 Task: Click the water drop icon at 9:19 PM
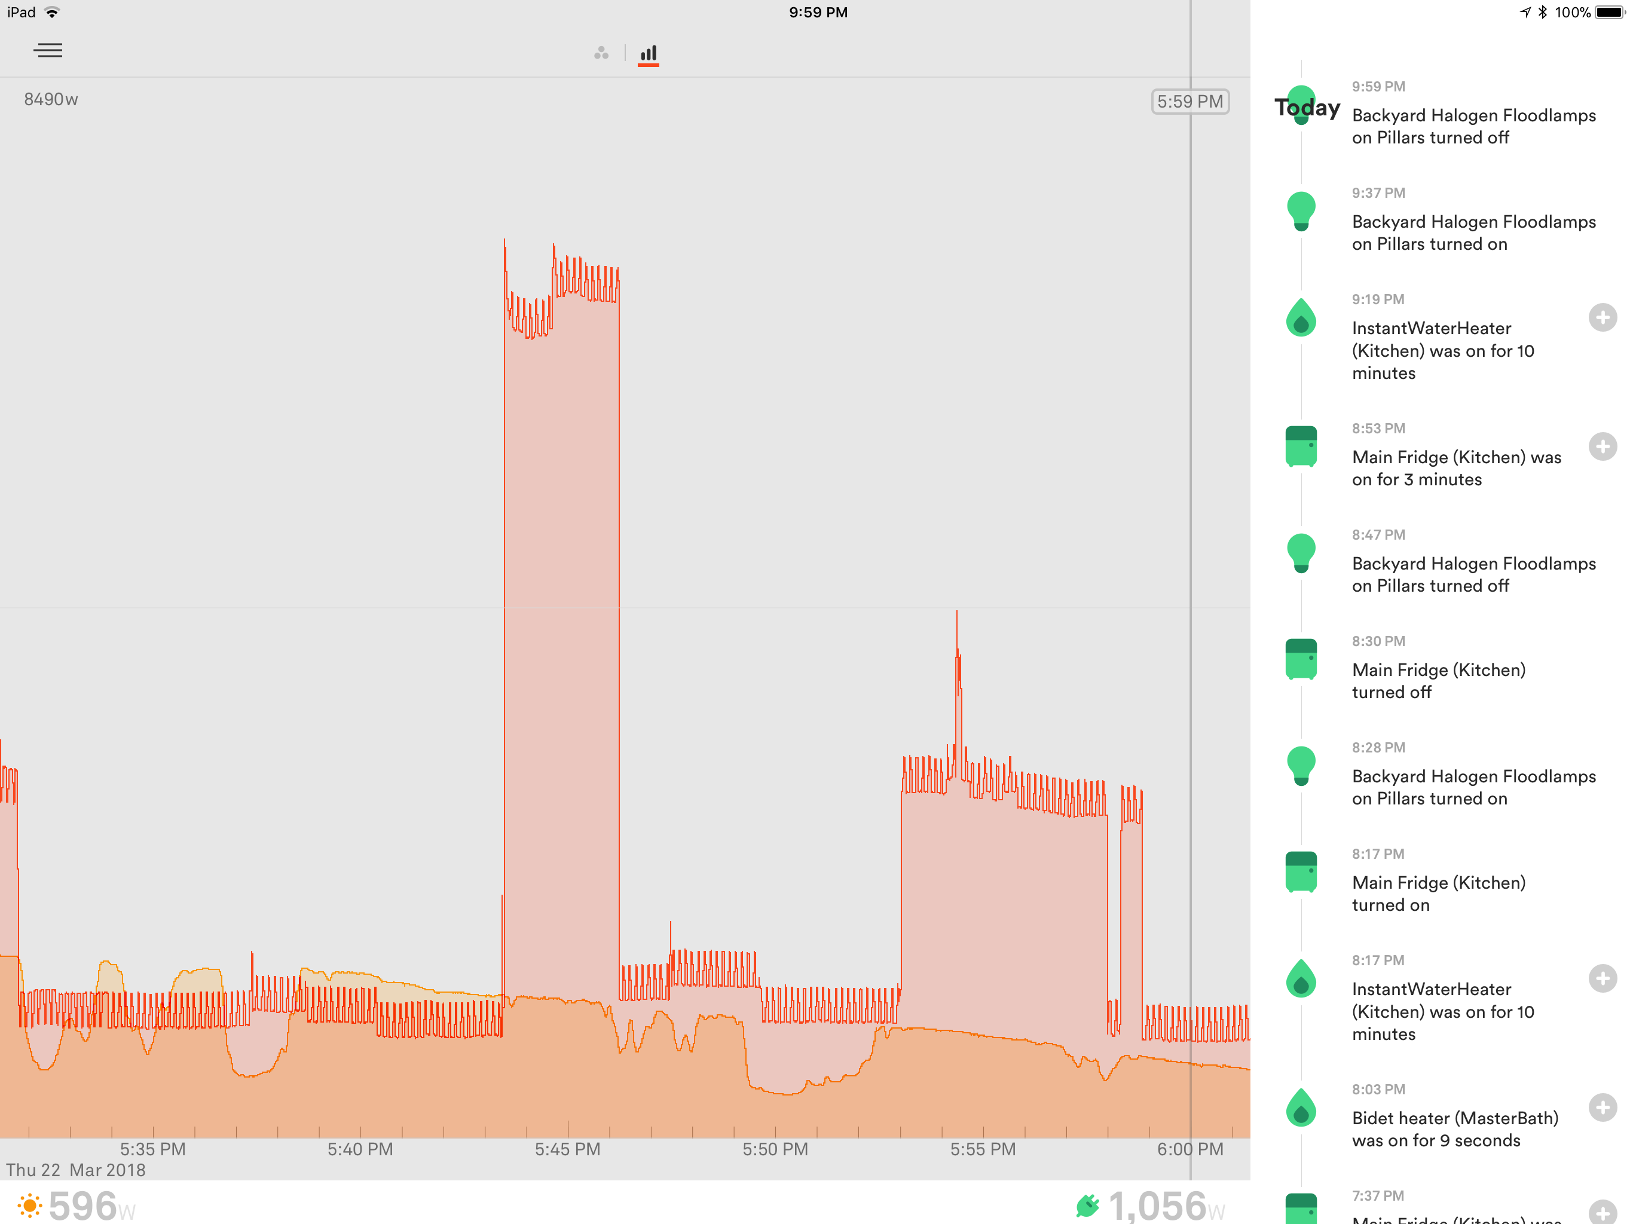1301,318
